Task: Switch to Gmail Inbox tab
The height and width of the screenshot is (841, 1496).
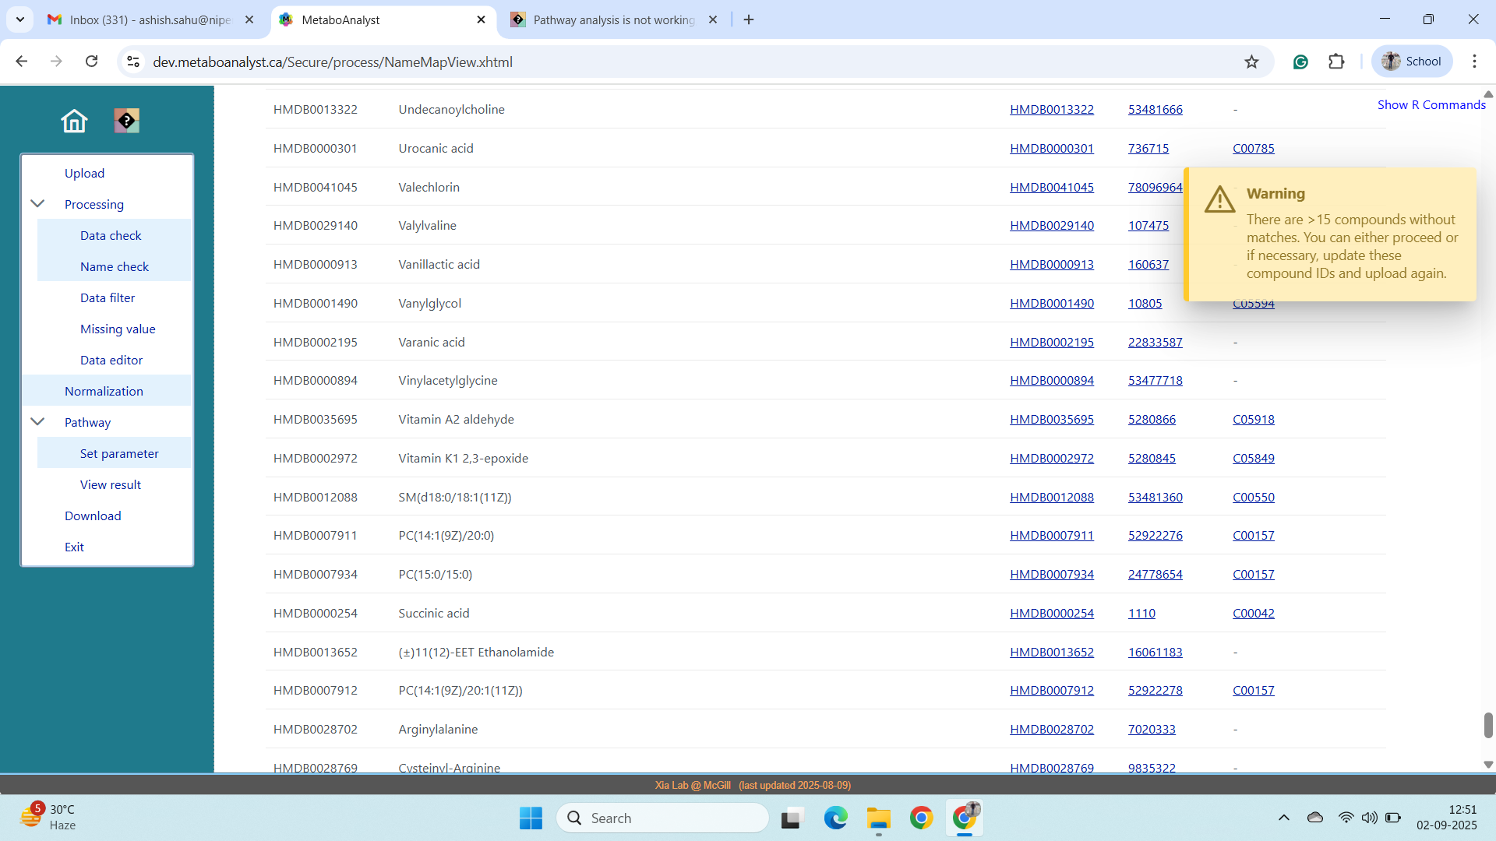Action: coord(150,19)
